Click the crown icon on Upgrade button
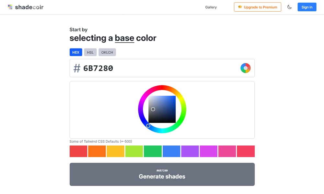Viewport: 324px width, 194px height. click(240, 7)
